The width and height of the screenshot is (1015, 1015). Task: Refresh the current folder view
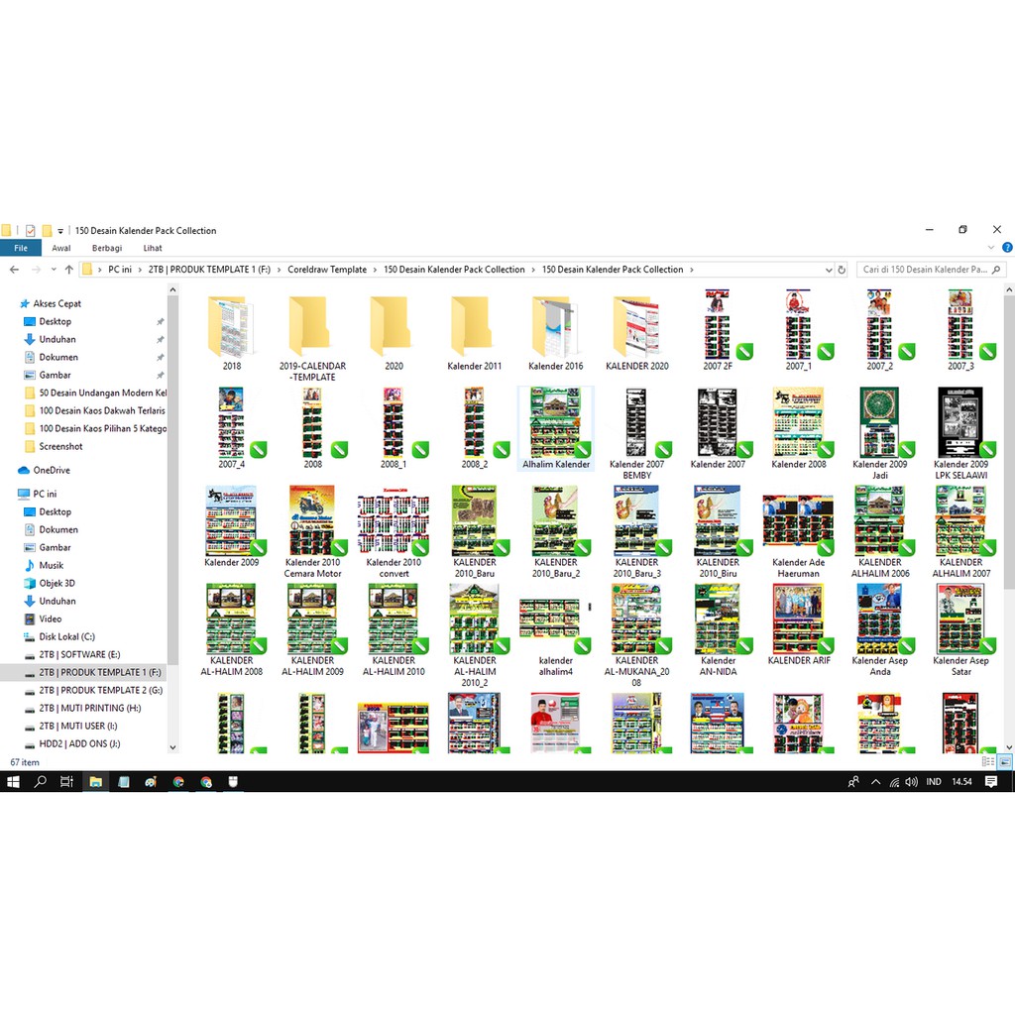pos(842,270)
